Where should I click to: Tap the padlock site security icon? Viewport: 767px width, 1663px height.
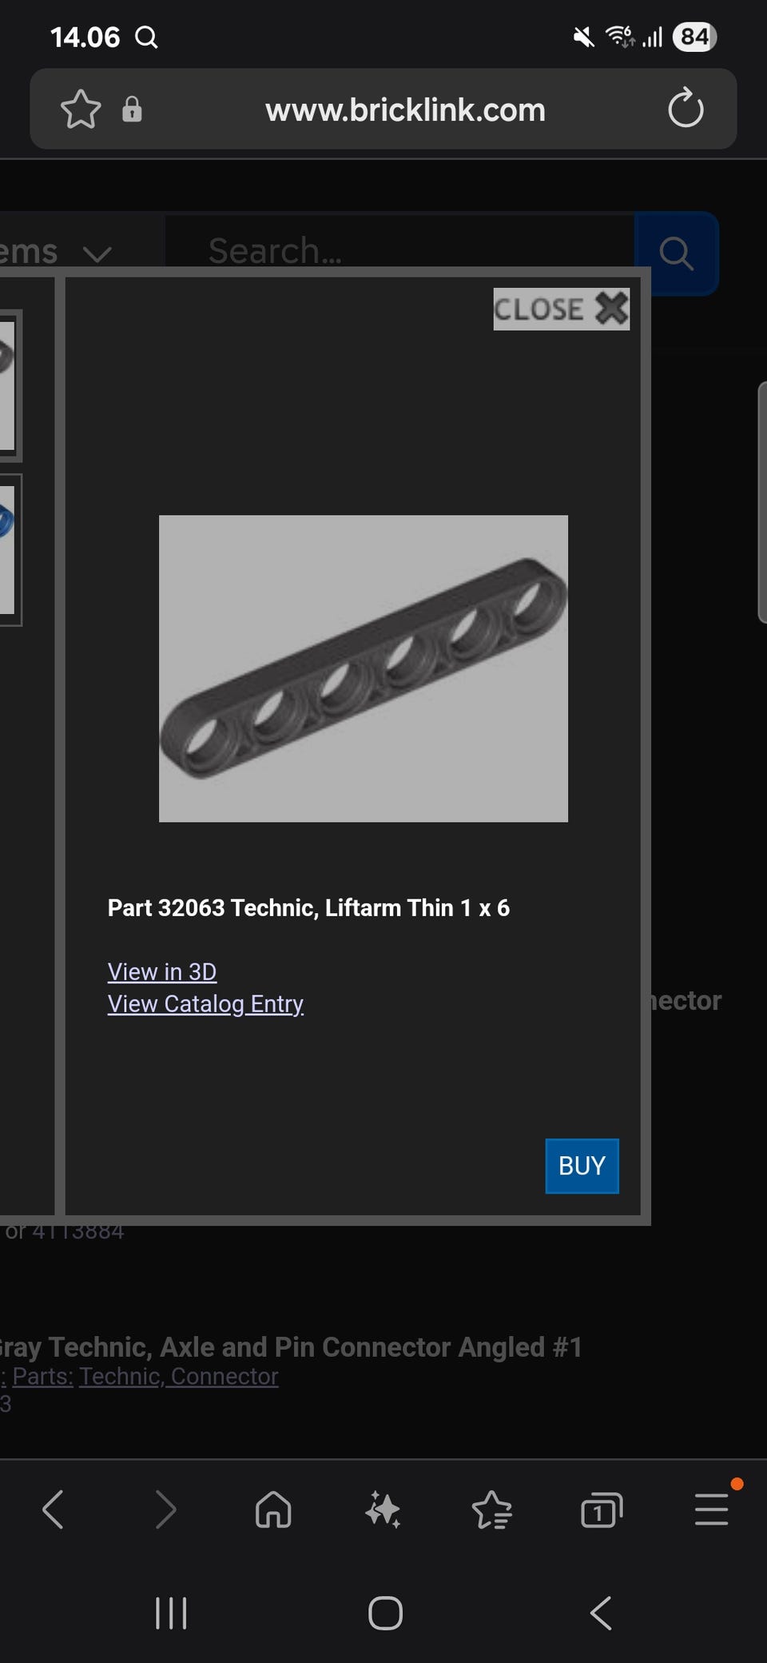click(x=132, y=110)
